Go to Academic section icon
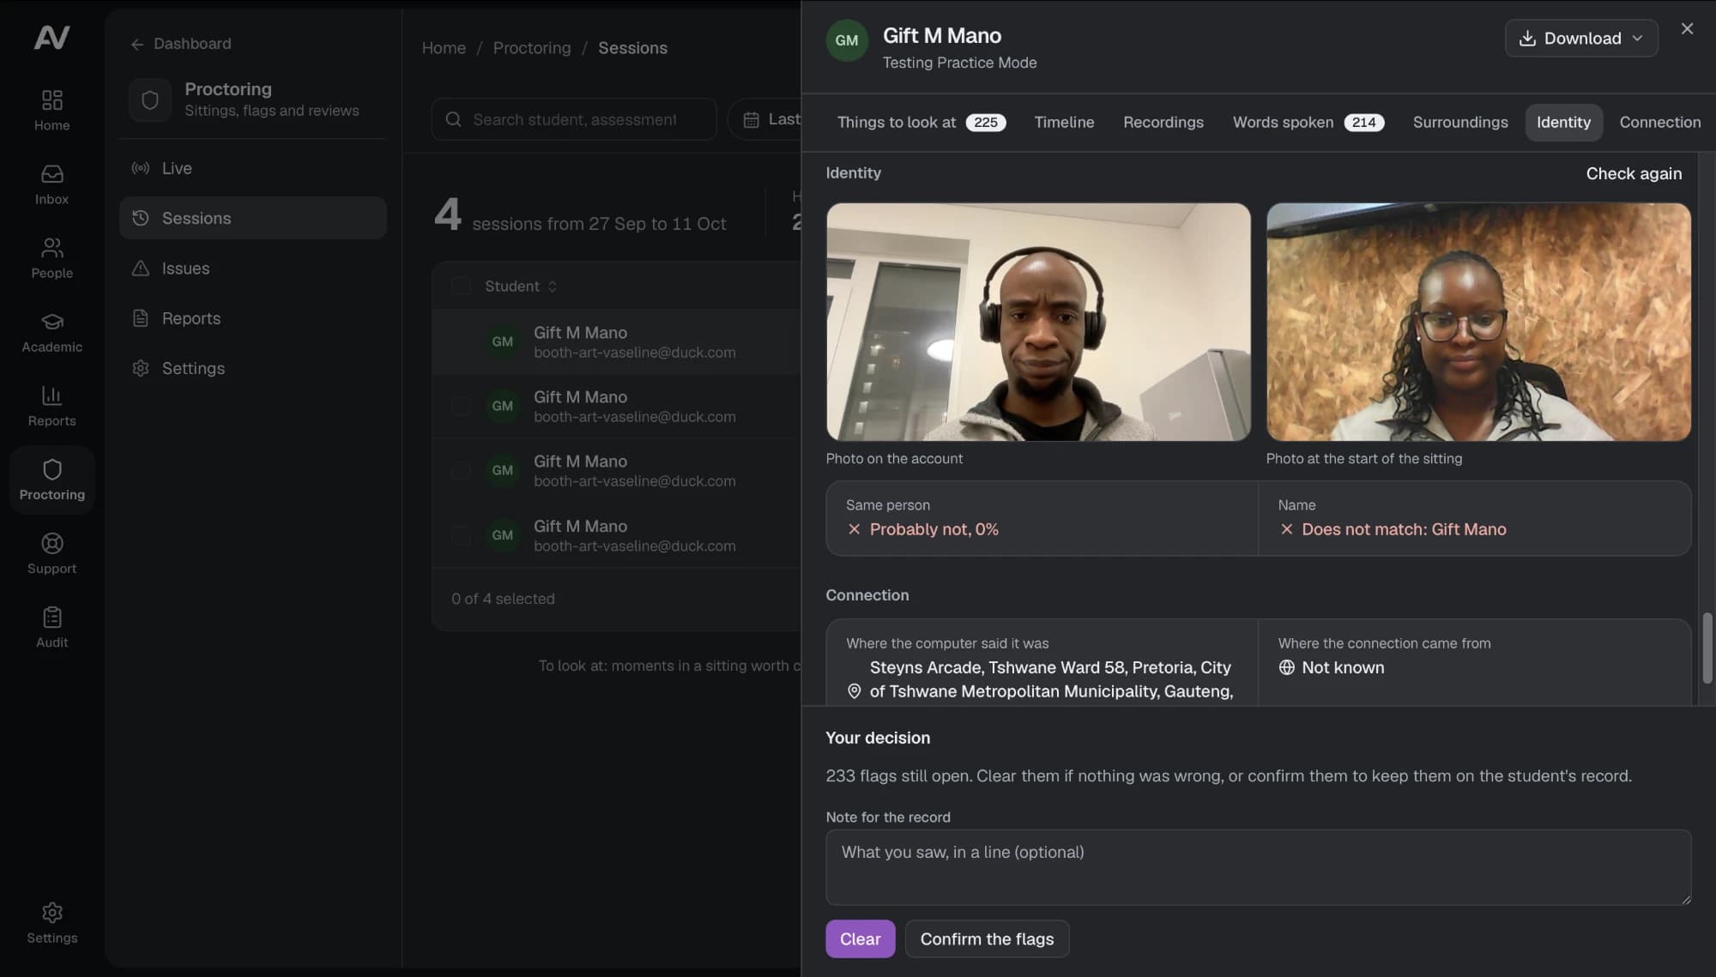Viewport: 1716px width, 977px height. pyautogui.click(x=51, y=322)
